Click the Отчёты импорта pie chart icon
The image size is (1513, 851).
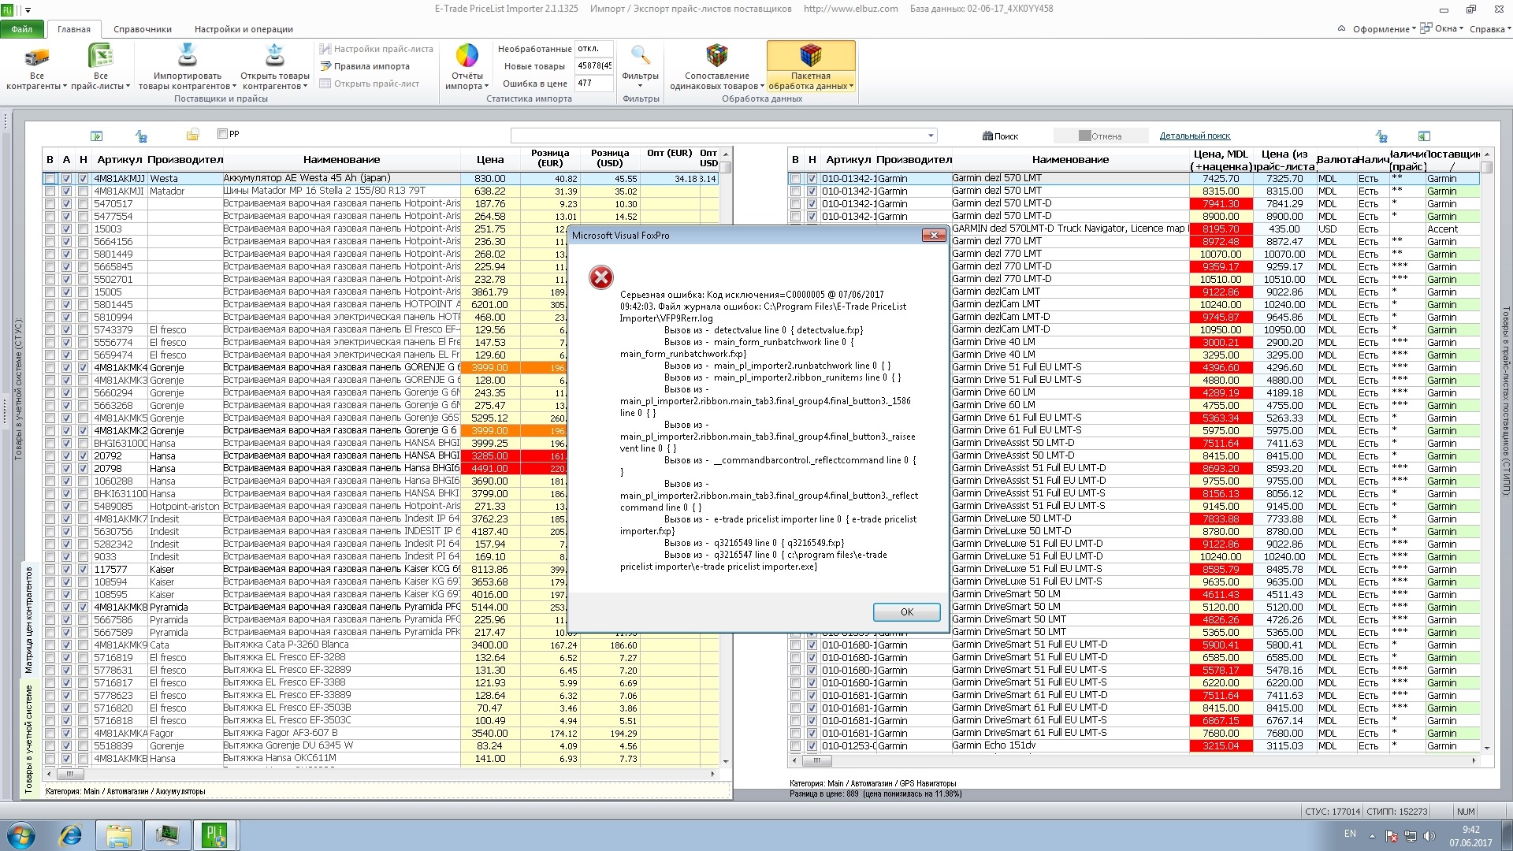point(467,57)
